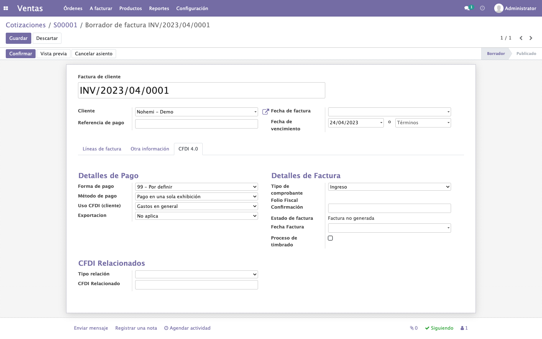Screen dimensions: 542x339
Task: Click the Referencia de pago input field
Action: [x=197, y=124]
